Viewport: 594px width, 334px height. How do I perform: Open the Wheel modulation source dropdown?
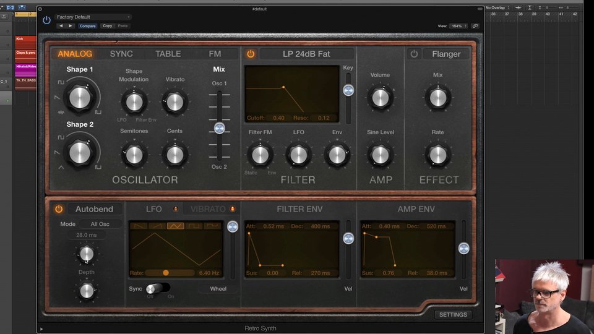coord(218,289)
